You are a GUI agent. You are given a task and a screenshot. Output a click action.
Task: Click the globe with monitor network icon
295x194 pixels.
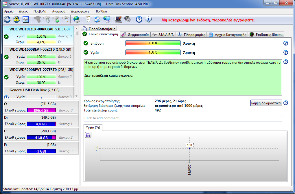pos(107,19)
